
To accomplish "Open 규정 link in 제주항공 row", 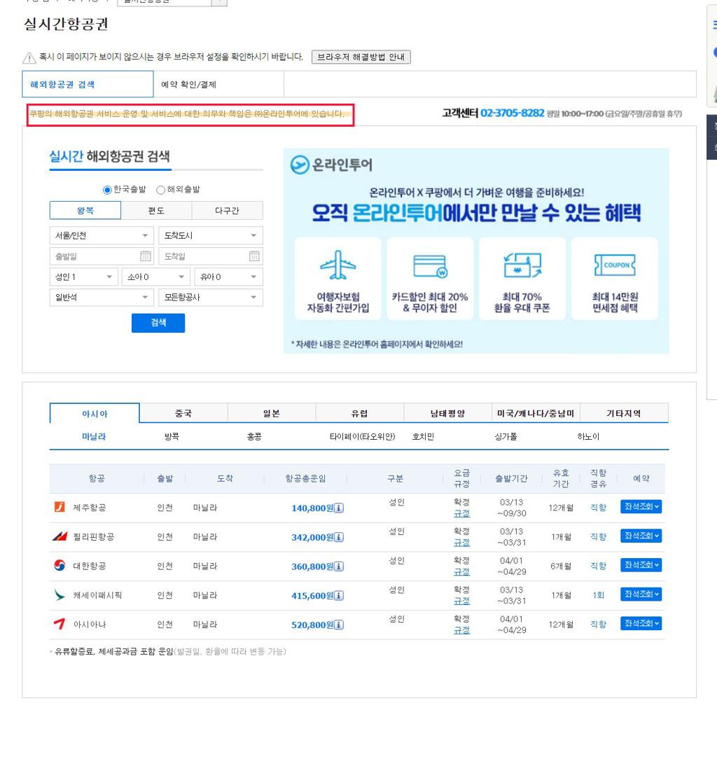I will (x=461, y=513).
